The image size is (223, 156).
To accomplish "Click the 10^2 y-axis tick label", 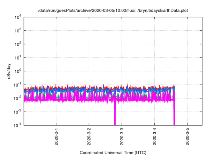I will (18, 44).
